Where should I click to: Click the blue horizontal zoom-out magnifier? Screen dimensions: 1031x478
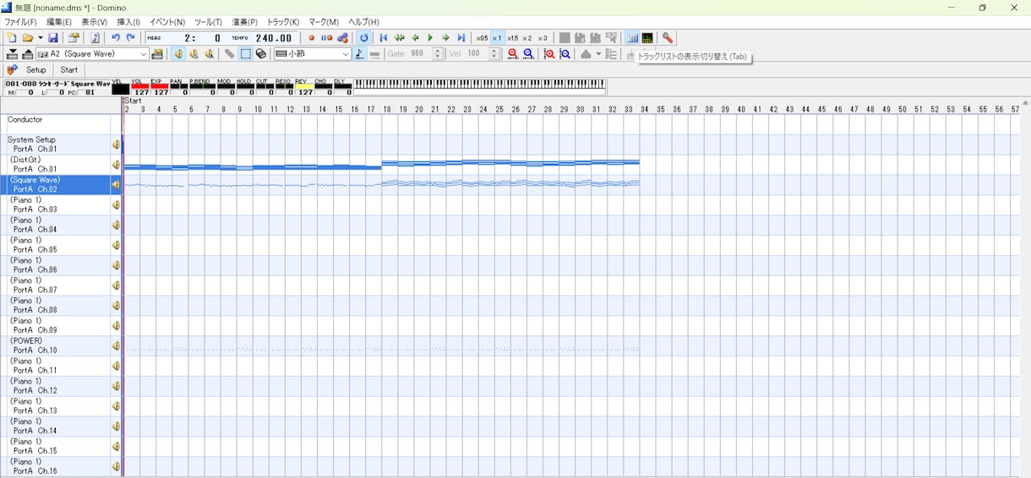pyautogui.click(x=529, y=54)
